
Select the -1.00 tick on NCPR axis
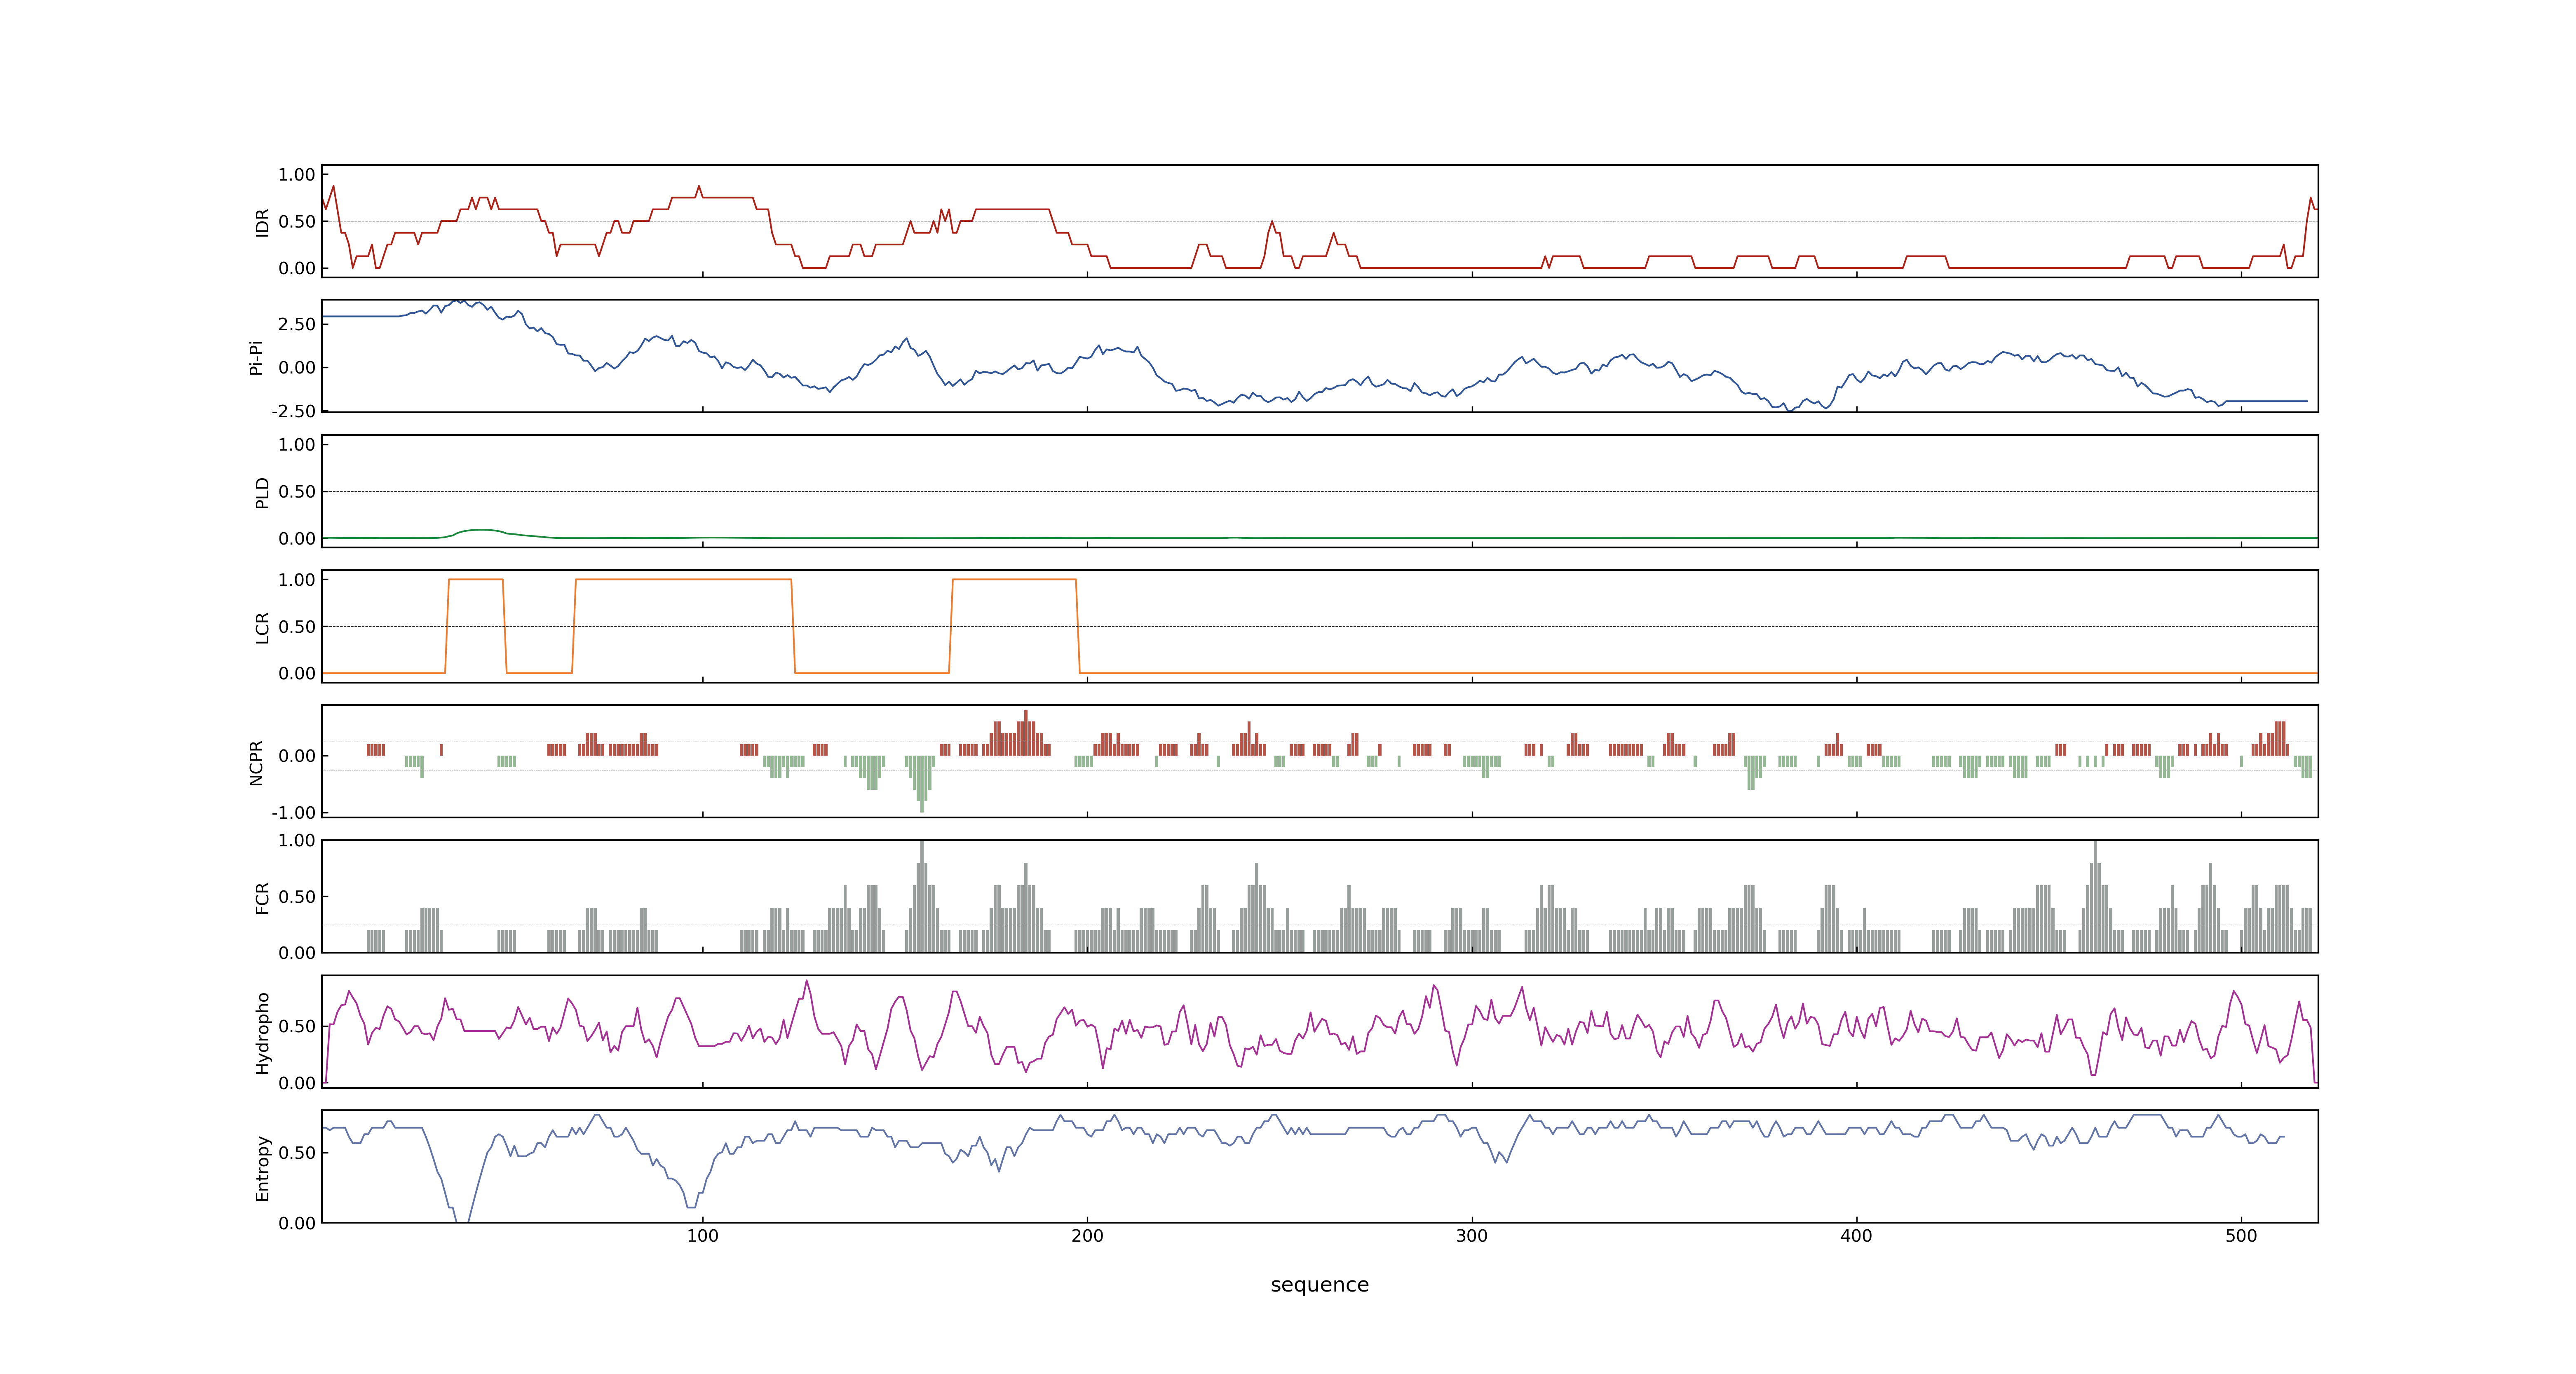293,812
